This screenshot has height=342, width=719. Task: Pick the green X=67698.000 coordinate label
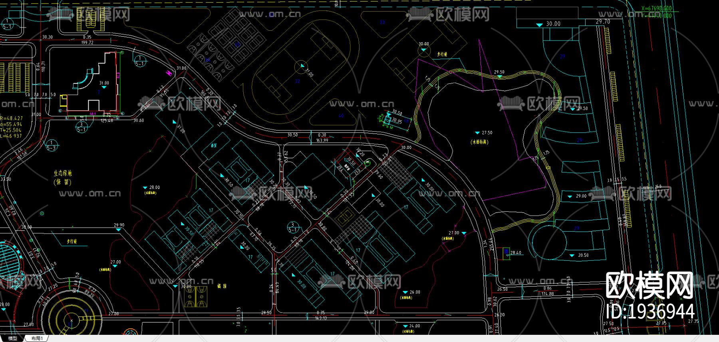656,8
